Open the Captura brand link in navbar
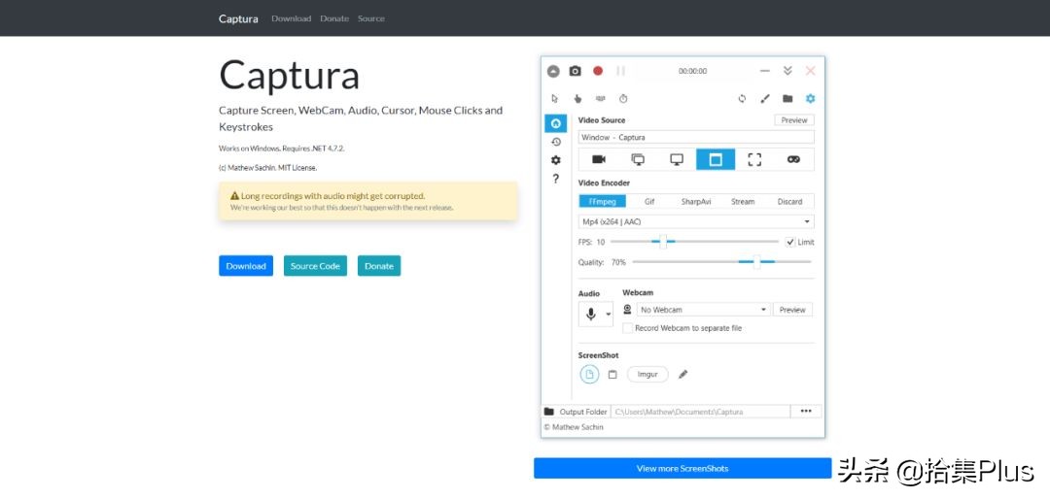 coord(238,18)
